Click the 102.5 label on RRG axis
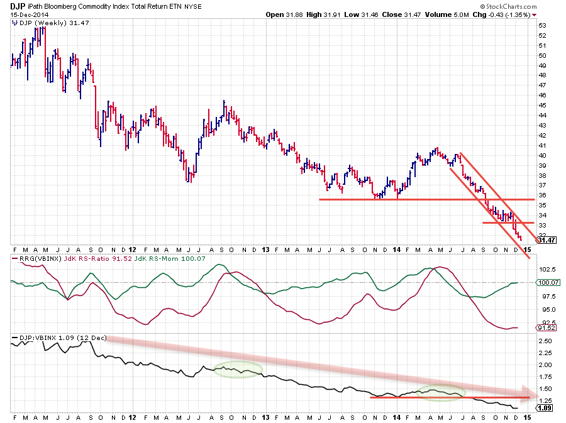Image resolution: width=566 pixels, height=423 pixels. [547, 270]
